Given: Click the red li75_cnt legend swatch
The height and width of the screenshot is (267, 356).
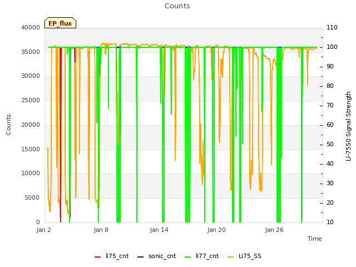Looking at the screenshot, I should [x=98, y=257].
